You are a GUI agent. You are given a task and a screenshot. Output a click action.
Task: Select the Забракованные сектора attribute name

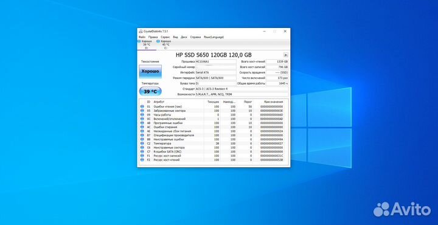click(x=170, y=111)
